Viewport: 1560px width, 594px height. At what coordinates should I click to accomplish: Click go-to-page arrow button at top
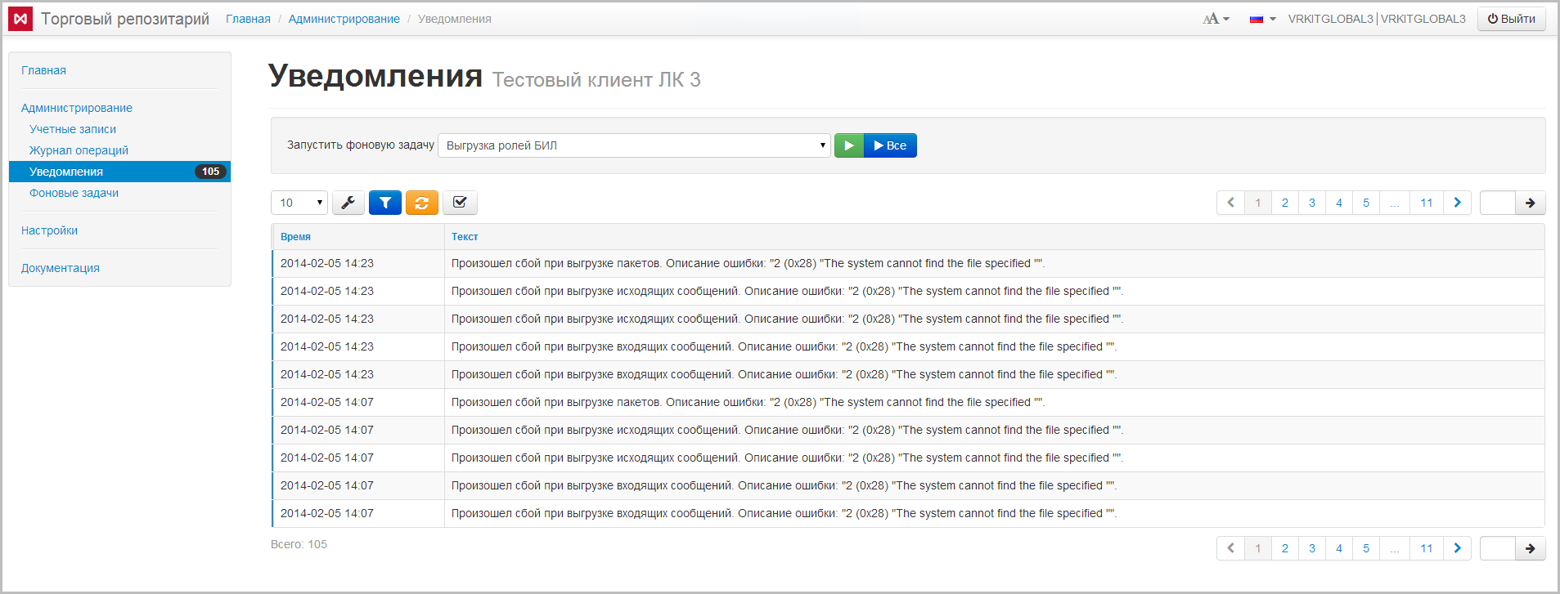(x=1530, y=203)
